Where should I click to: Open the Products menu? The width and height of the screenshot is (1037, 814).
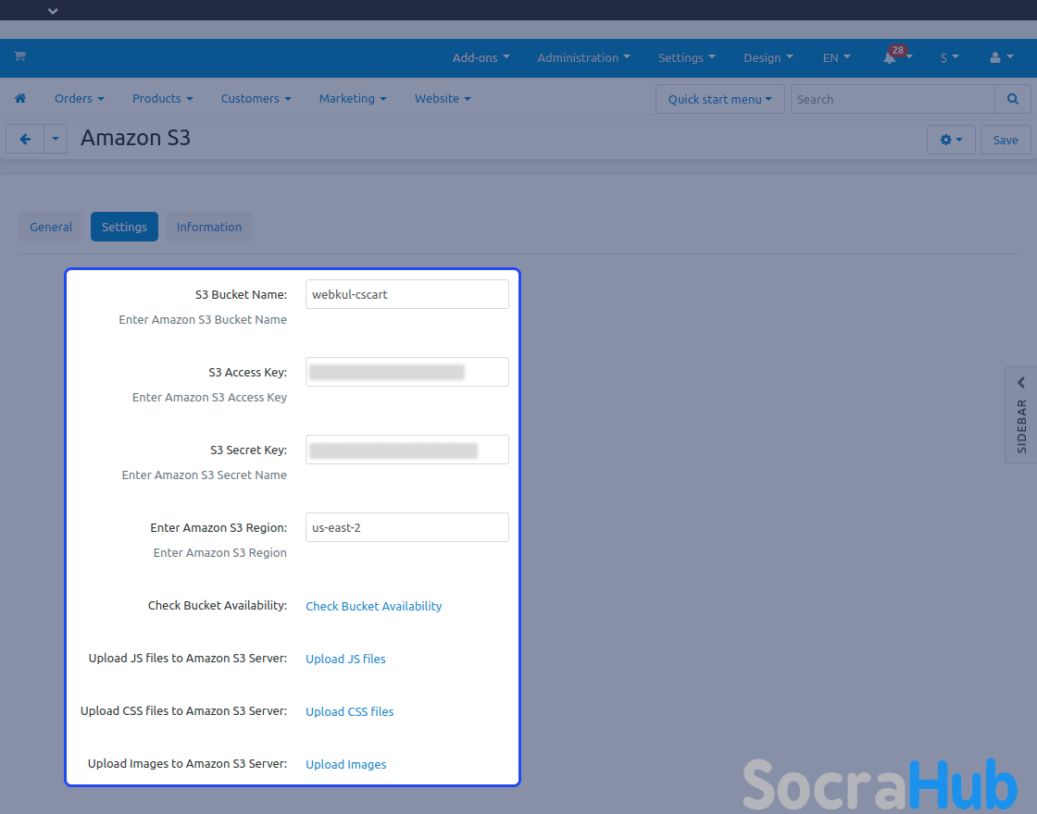coord(163,98)
